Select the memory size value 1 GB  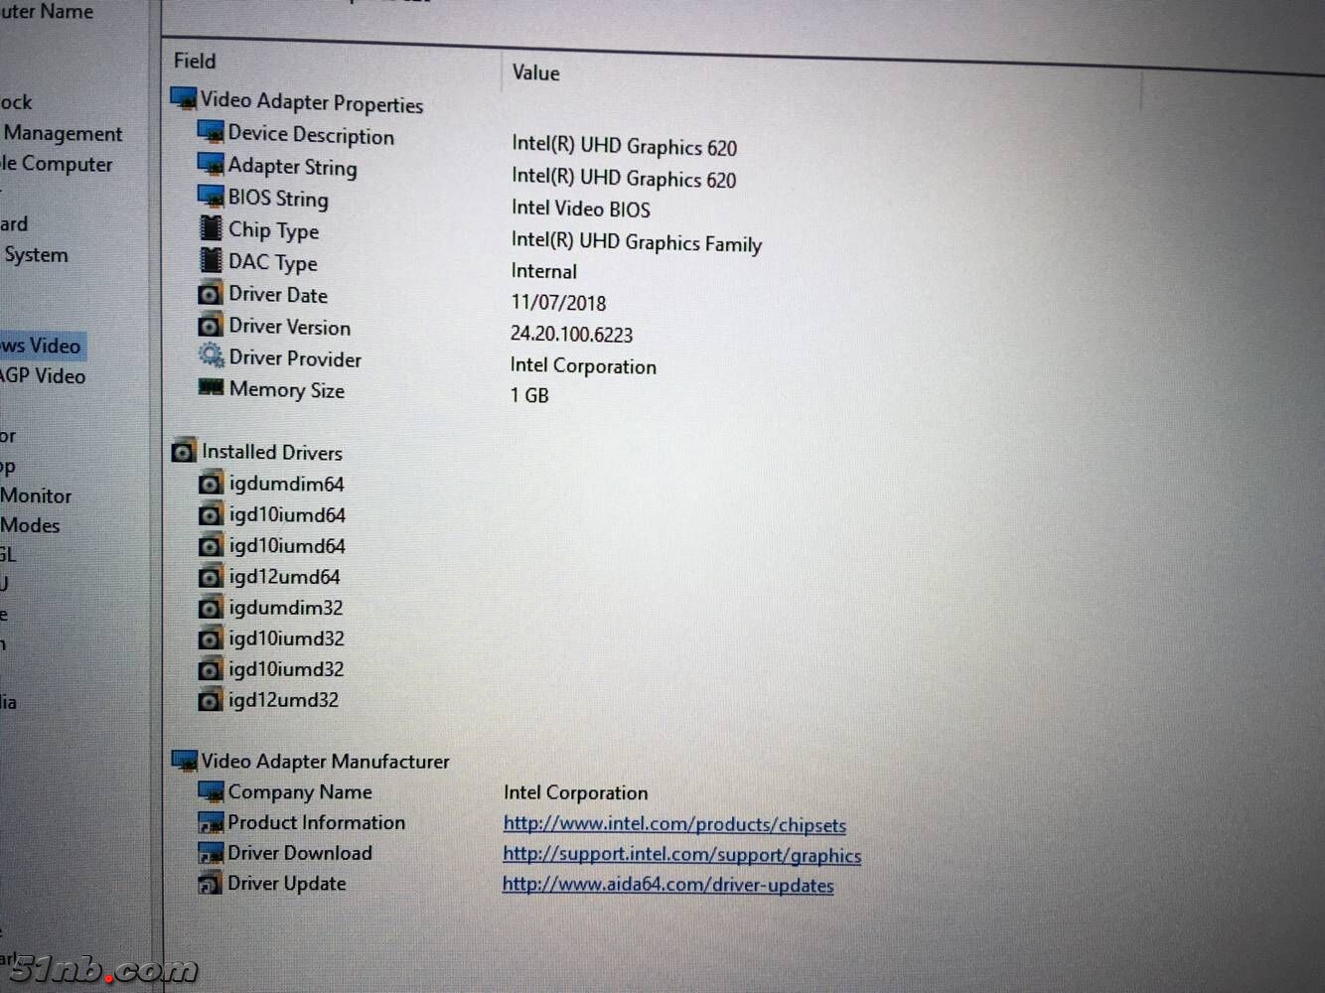point(529,395)
